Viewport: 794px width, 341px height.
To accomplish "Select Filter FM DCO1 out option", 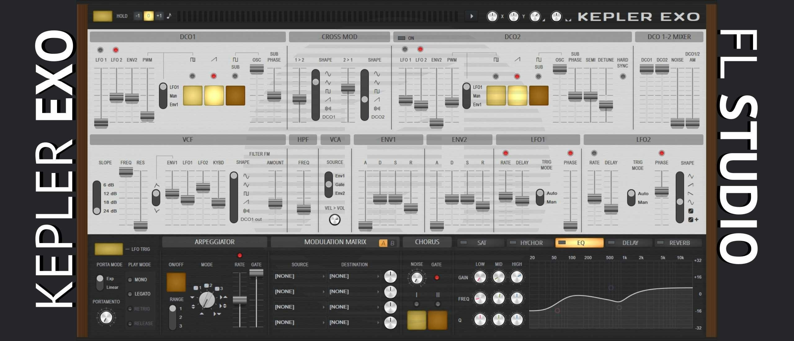I will (x=251, y=219).
